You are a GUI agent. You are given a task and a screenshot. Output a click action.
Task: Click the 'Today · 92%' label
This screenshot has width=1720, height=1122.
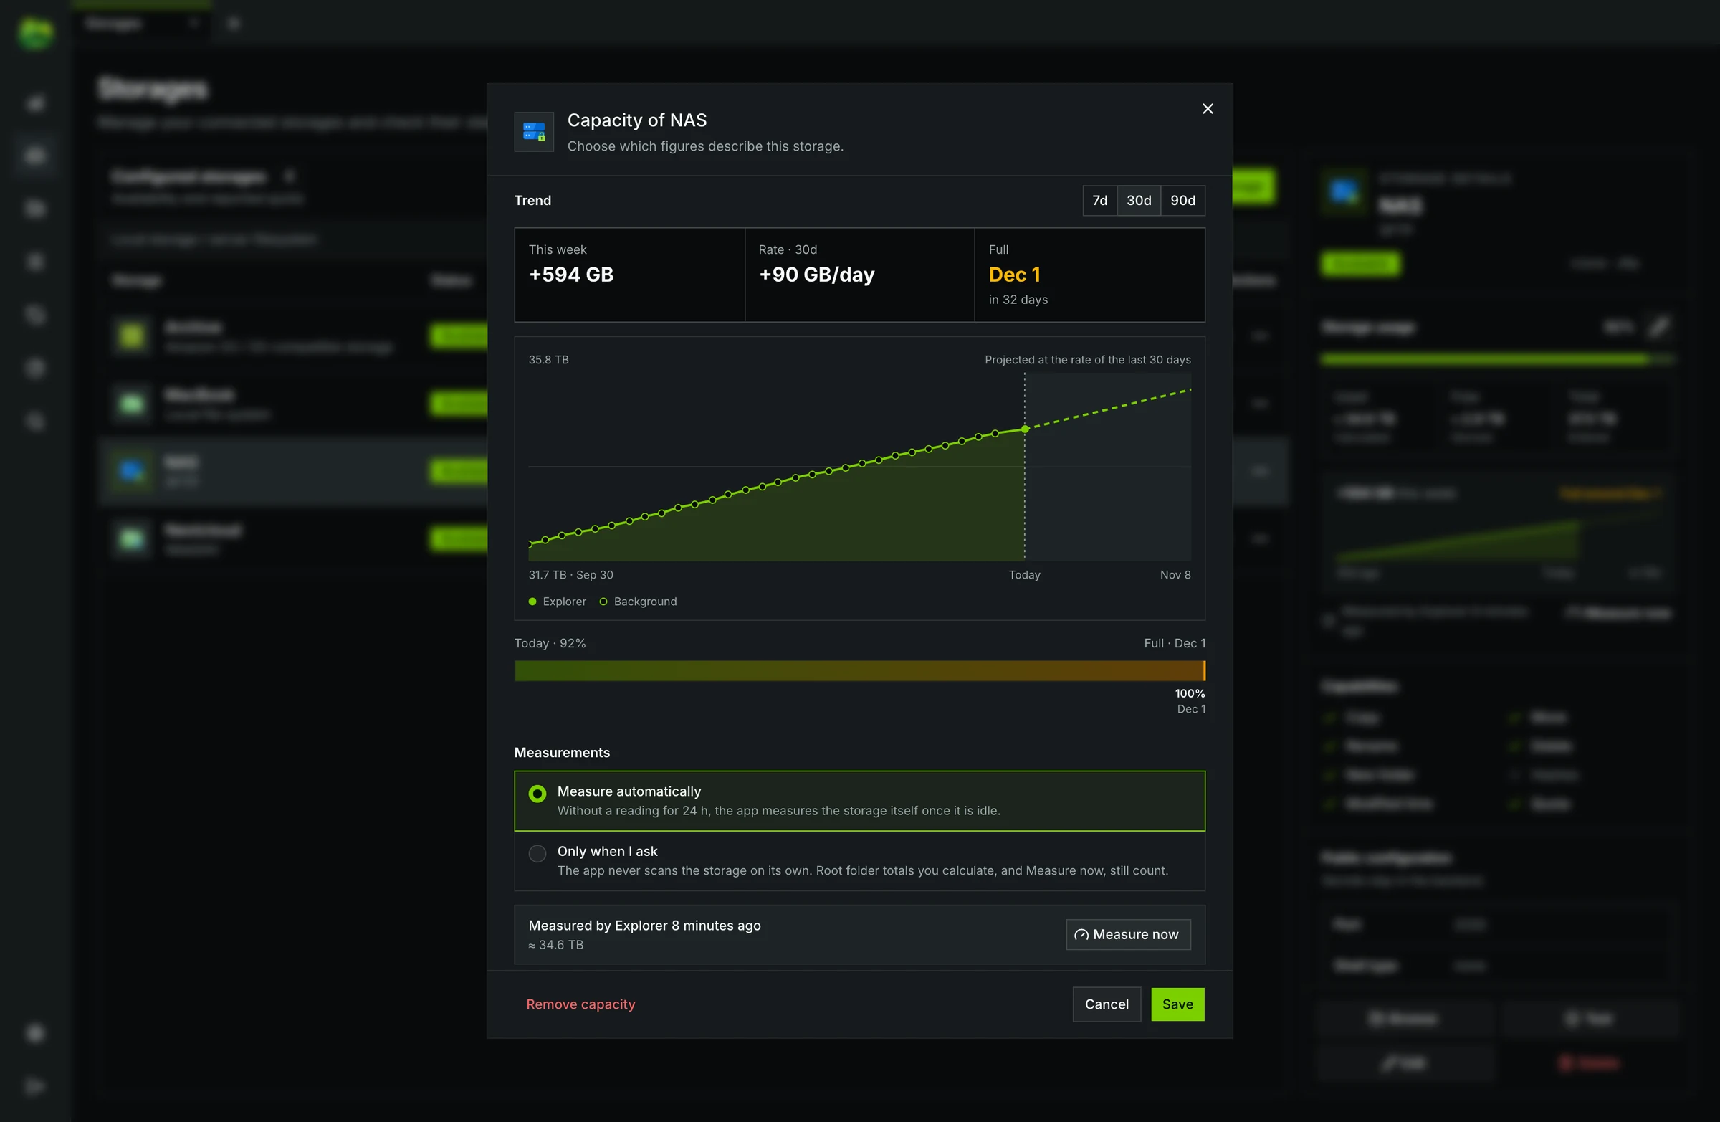pyautogui.click(x=549, y=643)
